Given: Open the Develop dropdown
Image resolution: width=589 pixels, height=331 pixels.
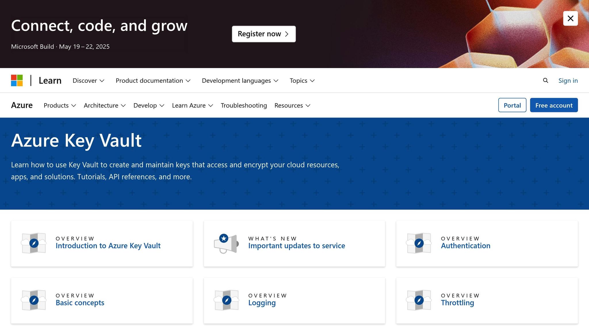Looking at the screenshot, I should click(149, 105).
